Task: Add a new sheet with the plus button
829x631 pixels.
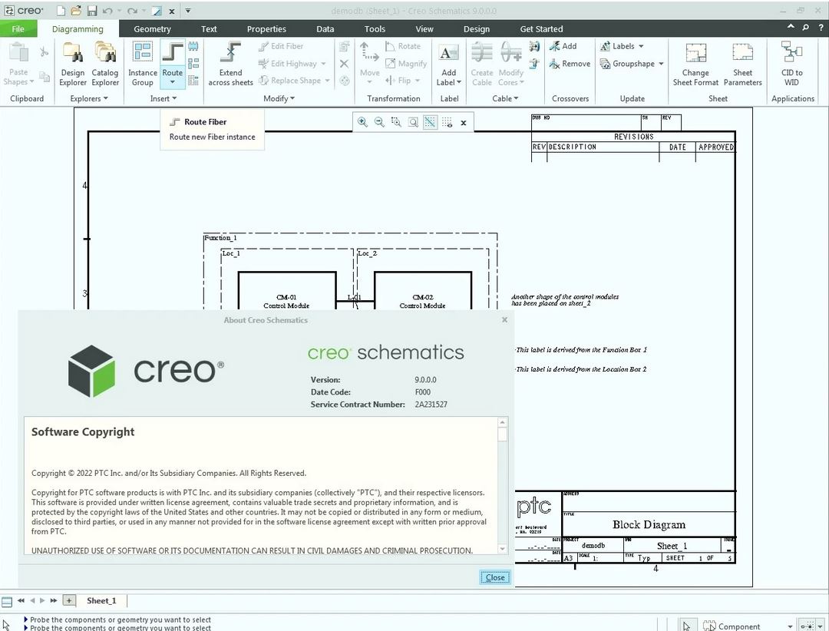Action: point(69,600)
